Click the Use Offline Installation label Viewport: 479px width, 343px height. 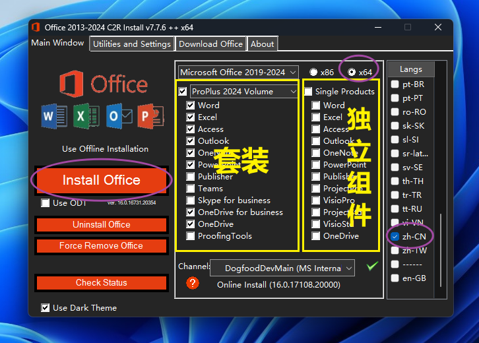(105, 149)
